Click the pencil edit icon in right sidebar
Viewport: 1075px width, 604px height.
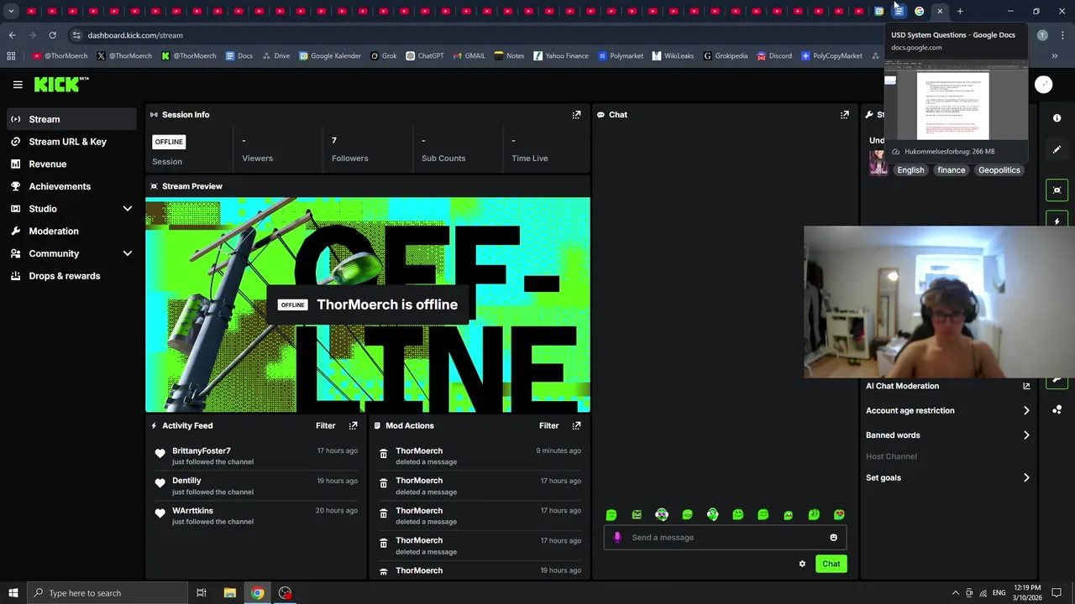[x=1057, y=149]
